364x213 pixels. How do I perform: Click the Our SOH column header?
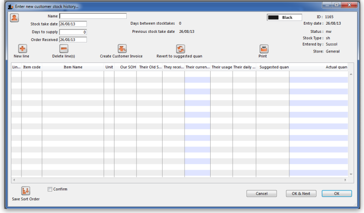(125, 67)
